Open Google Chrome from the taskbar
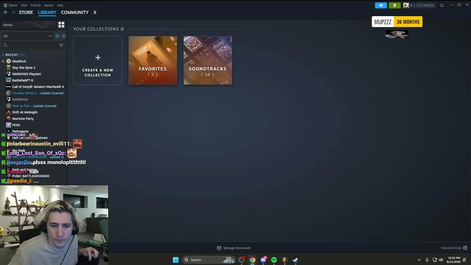Viewport: 471px width, 265px height. click(x=252, y=260)
